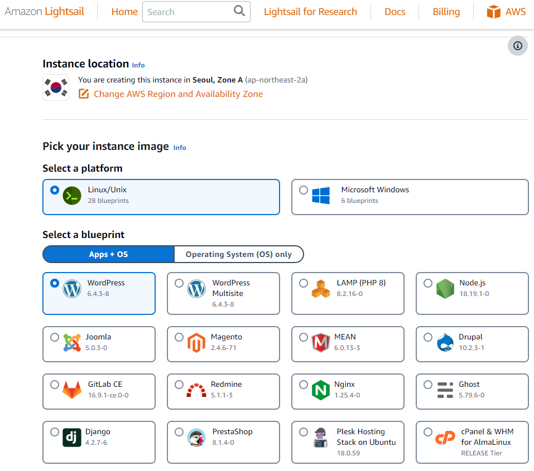This screenshot has width=534, height=471.
Task: Click the Drupal drop icon
Action: click(x=445, y=342)
